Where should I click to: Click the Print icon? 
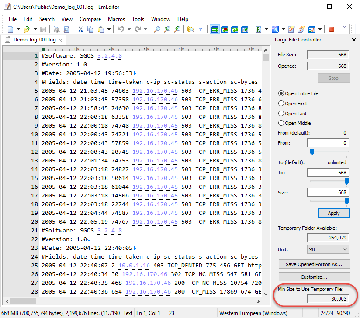pos(56,29)
